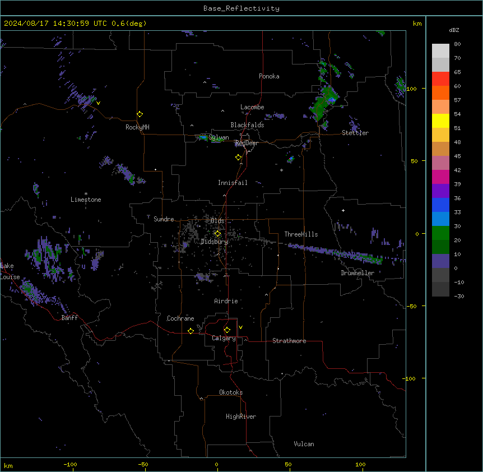Viewport: 483px width, 472px height.
Task: Select the Didsbury label
Action: pyautogui.click(x=215, y=242)
